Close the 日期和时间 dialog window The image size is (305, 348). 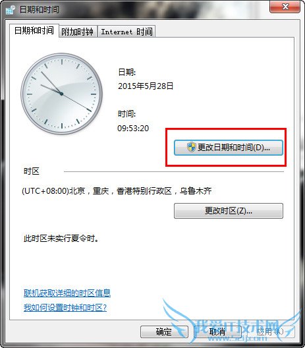tap(285, 7)
